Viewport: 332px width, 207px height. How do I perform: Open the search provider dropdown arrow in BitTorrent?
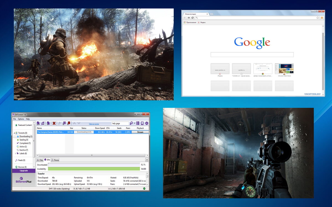tap(134, 123)
